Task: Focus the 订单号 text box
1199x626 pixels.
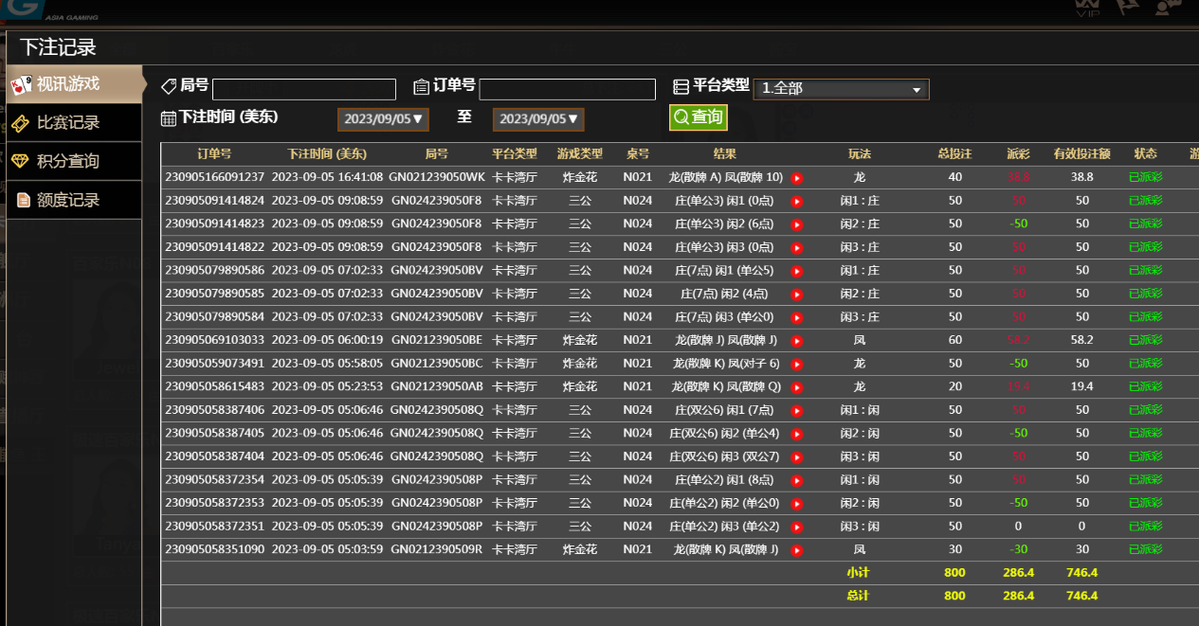Action: pyautogui.click(x=567, y=89)
